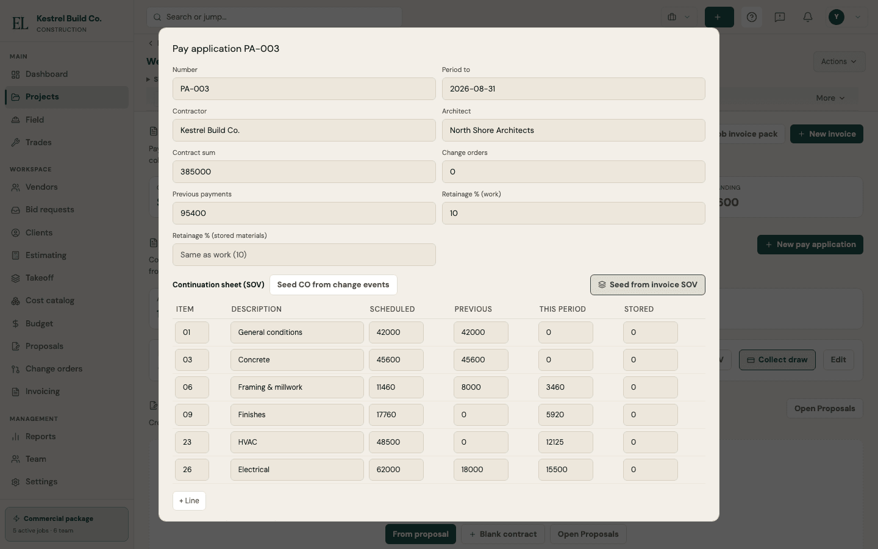This screenshot has height=549, width=878.
Task: Click the green plus button in top bar
Action: point(719,17)
